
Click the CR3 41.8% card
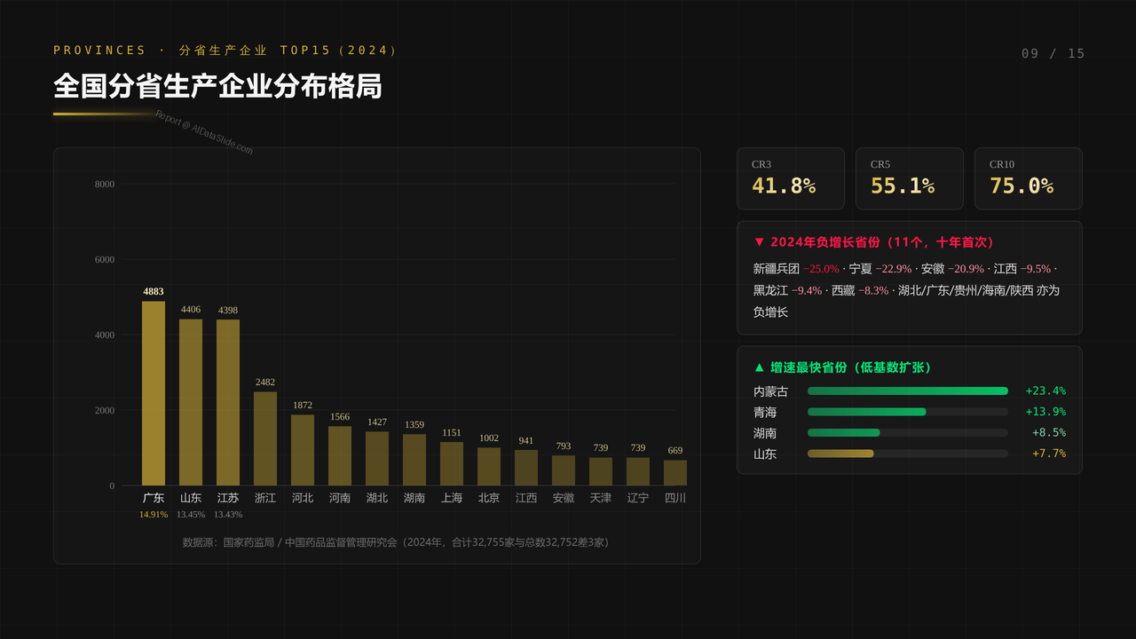pos(791,178)
